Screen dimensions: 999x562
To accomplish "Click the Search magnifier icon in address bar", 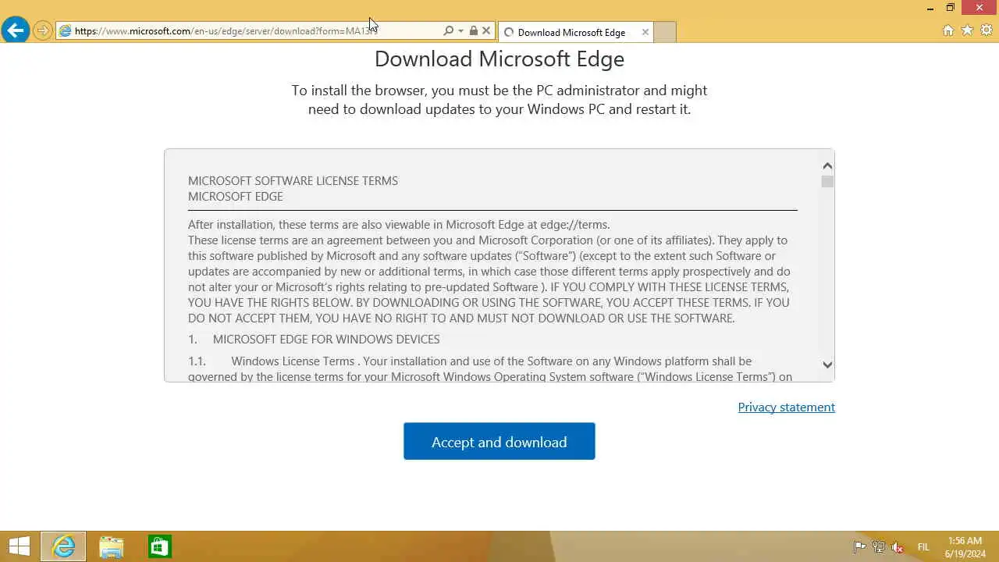I will [x=448, y=31].
